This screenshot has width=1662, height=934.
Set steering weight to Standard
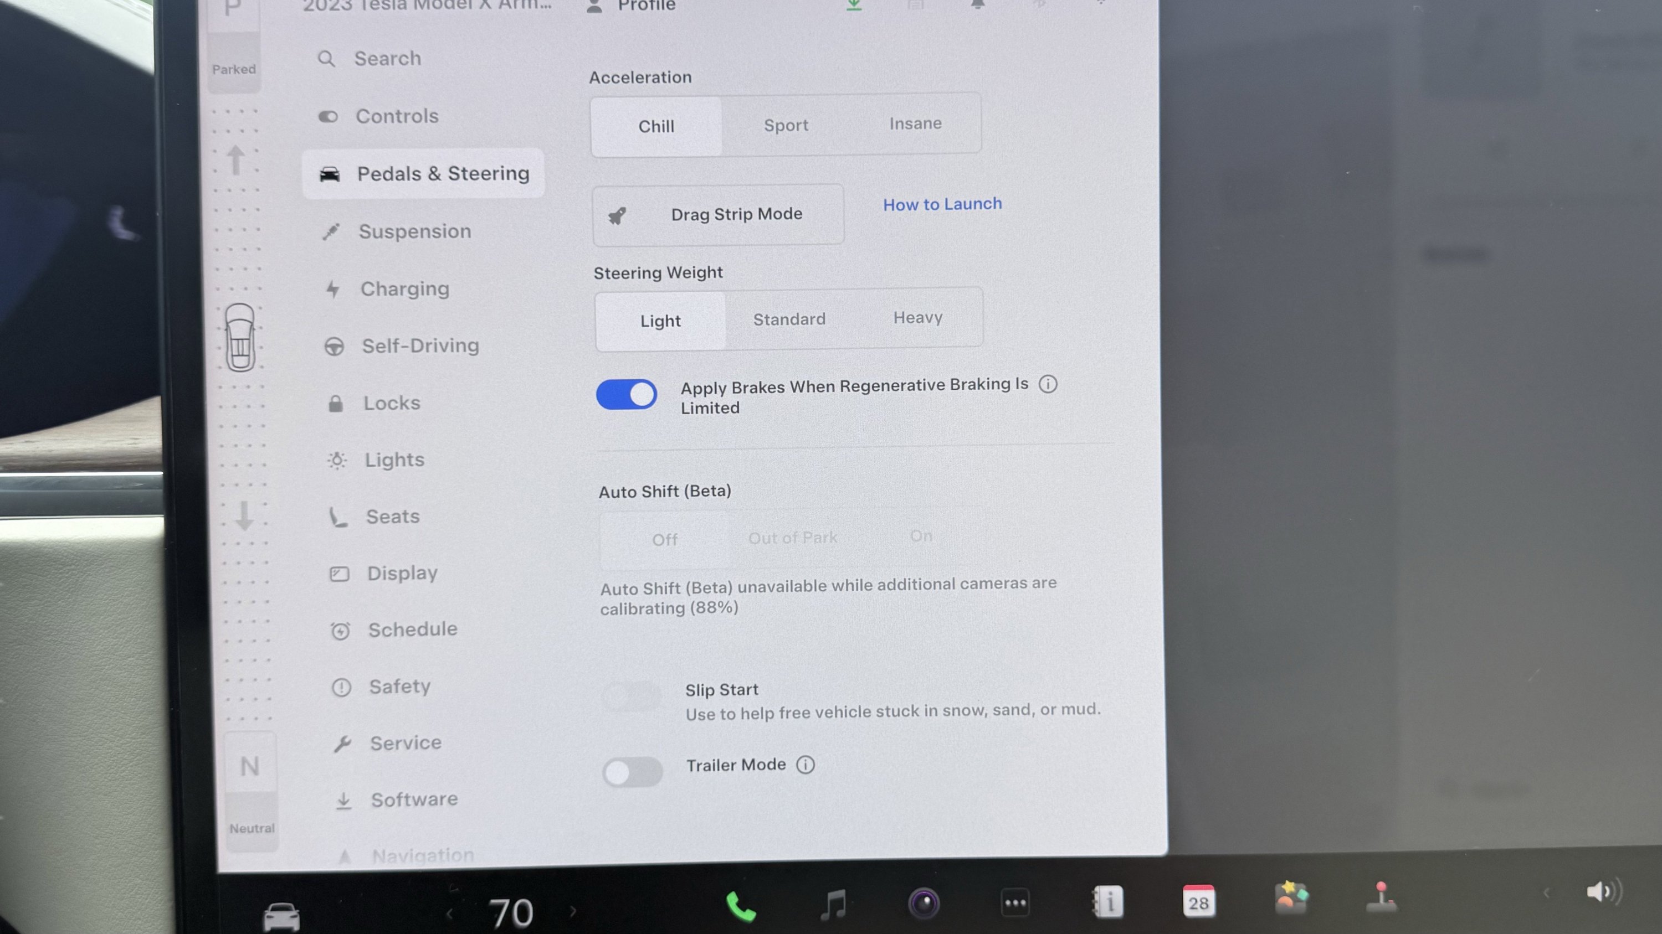point(789,319)
